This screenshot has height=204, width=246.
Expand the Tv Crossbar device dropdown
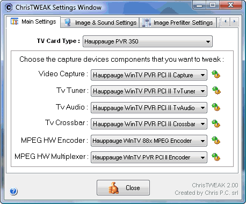point(149,124)
